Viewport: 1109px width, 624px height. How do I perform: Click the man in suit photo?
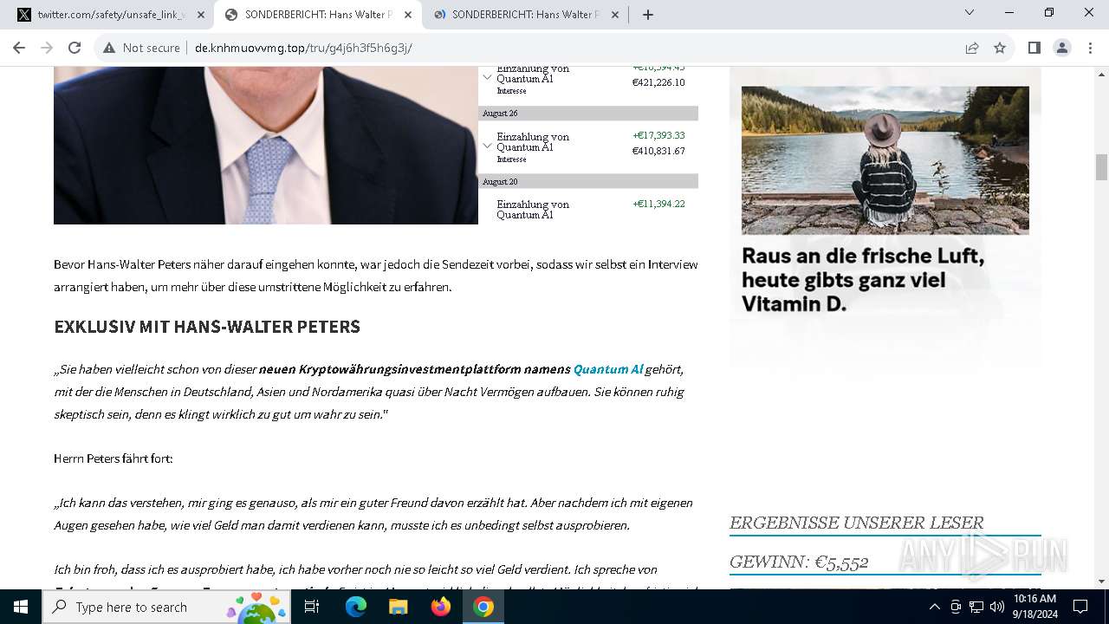266,146
